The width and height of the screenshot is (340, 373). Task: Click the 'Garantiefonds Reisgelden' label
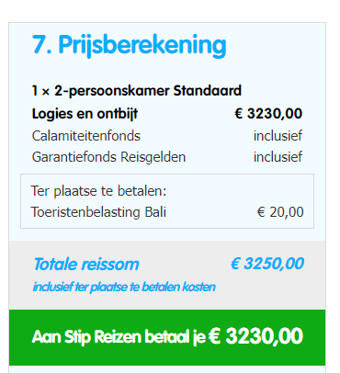(108, 157)
